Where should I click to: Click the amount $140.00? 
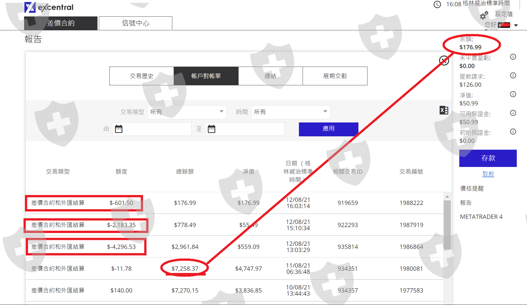(121, 291)
